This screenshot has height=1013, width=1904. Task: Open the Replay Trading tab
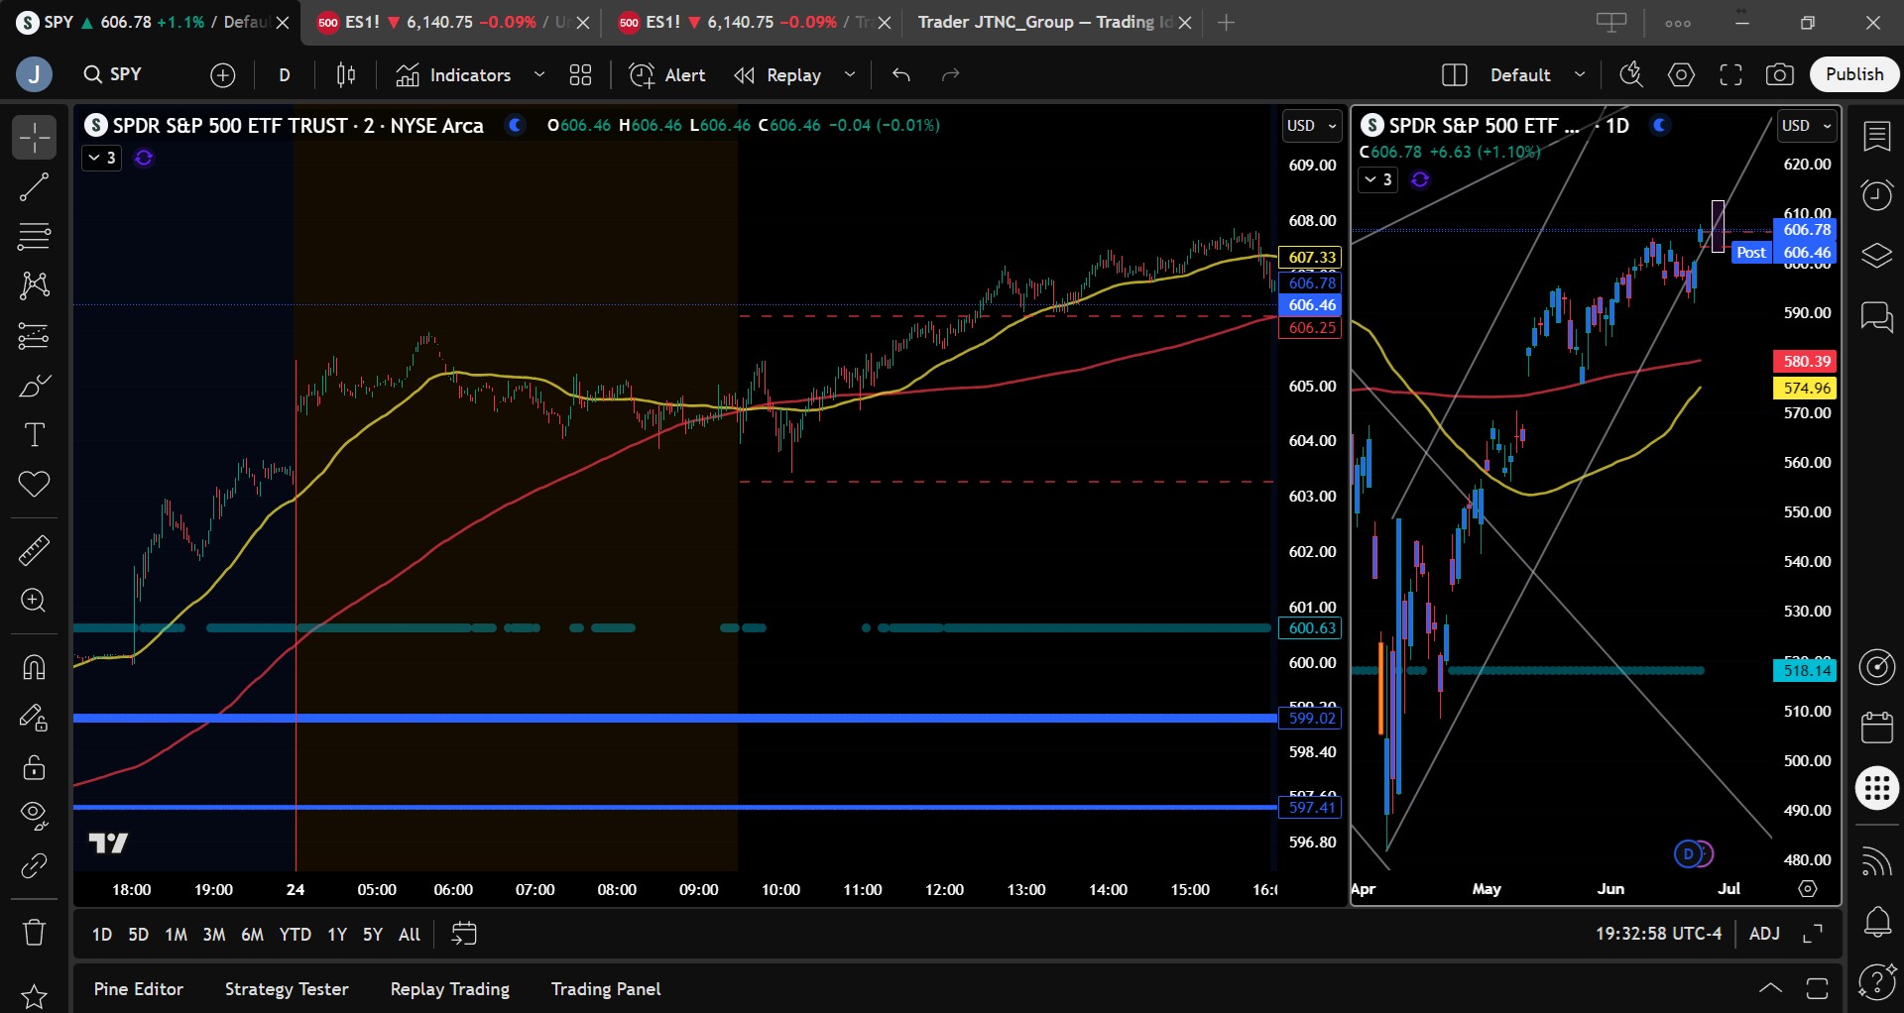450,989
